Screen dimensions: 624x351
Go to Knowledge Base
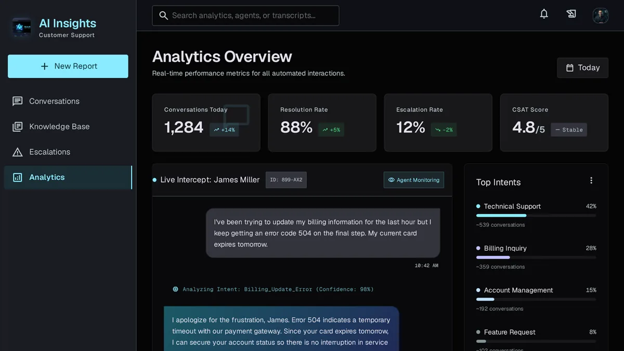pyautogui.click(x=68, y=127)
